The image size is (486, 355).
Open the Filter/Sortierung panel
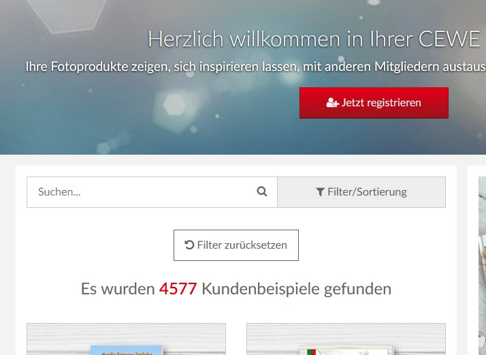click(x=361, y=192)
